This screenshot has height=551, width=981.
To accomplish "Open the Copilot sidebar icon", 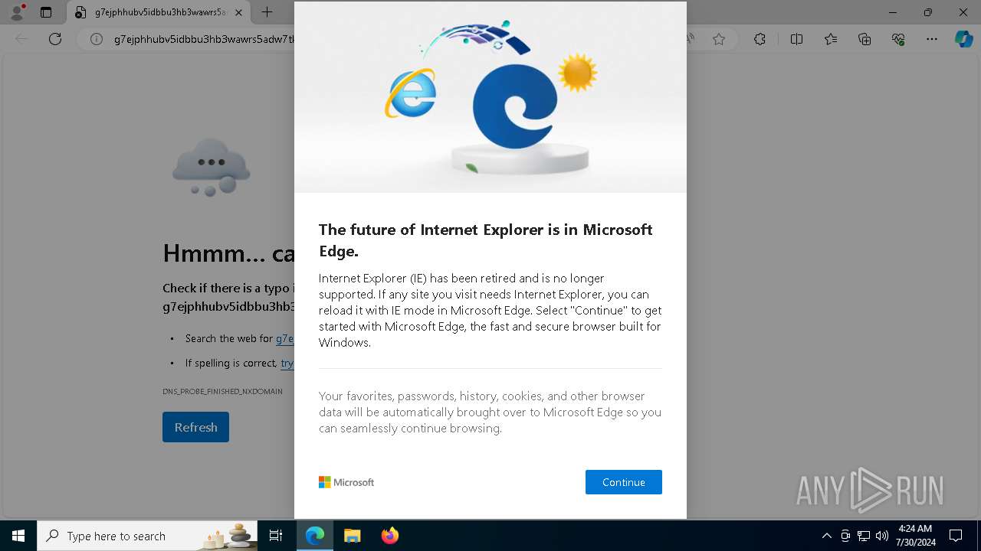I will click(x=963, y=39).
